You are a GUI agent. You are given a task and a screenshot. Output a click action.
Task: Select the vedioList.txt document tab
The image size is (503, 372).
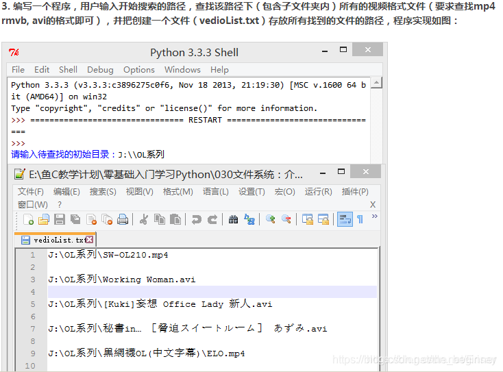[x=56, y=240]
